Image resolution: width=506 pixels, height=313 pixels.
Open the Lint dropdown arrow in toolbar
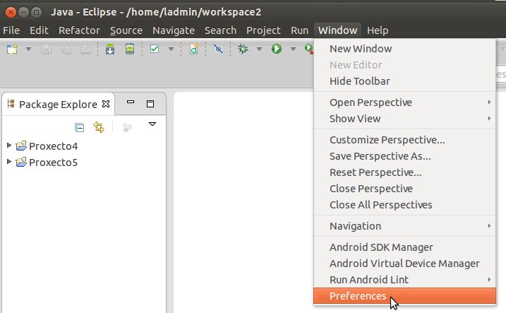(x=171, y=49)
